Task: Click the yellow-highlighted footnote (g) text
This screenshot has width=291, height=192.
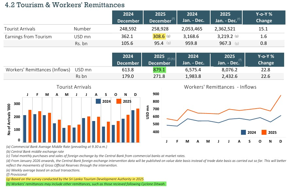Action: tap(75, 179)
